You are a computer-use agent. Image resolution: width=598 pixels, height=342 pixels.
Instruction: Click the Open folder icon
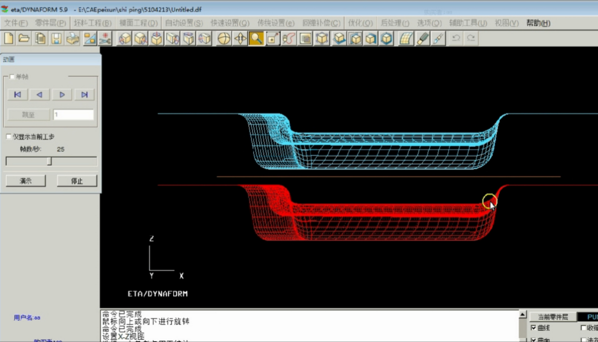pyautogui.click(x=24, y=39)
